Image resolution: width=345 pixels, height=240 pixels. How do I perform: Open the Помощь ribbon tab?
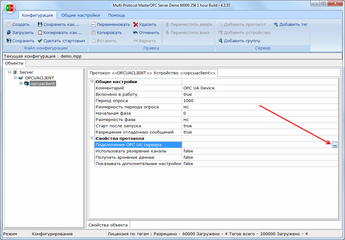coord(117,15)
